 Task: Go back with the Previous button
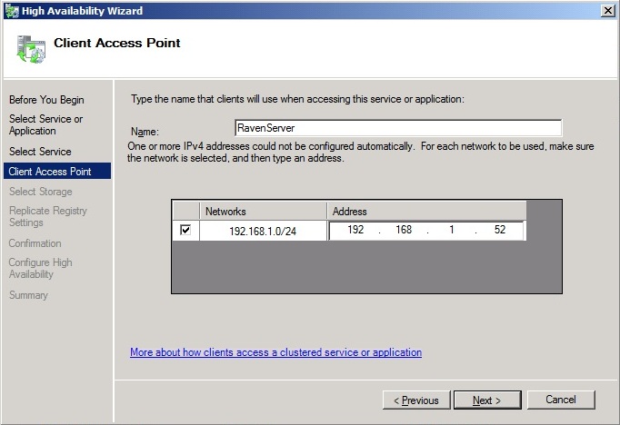point(416,400)
